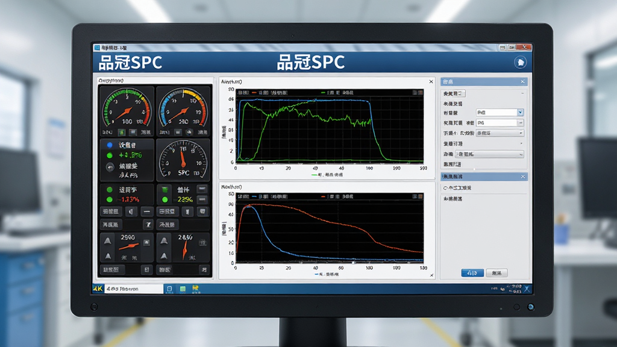
Task: Select the radio option in the lower settings section
Action: 445,188
